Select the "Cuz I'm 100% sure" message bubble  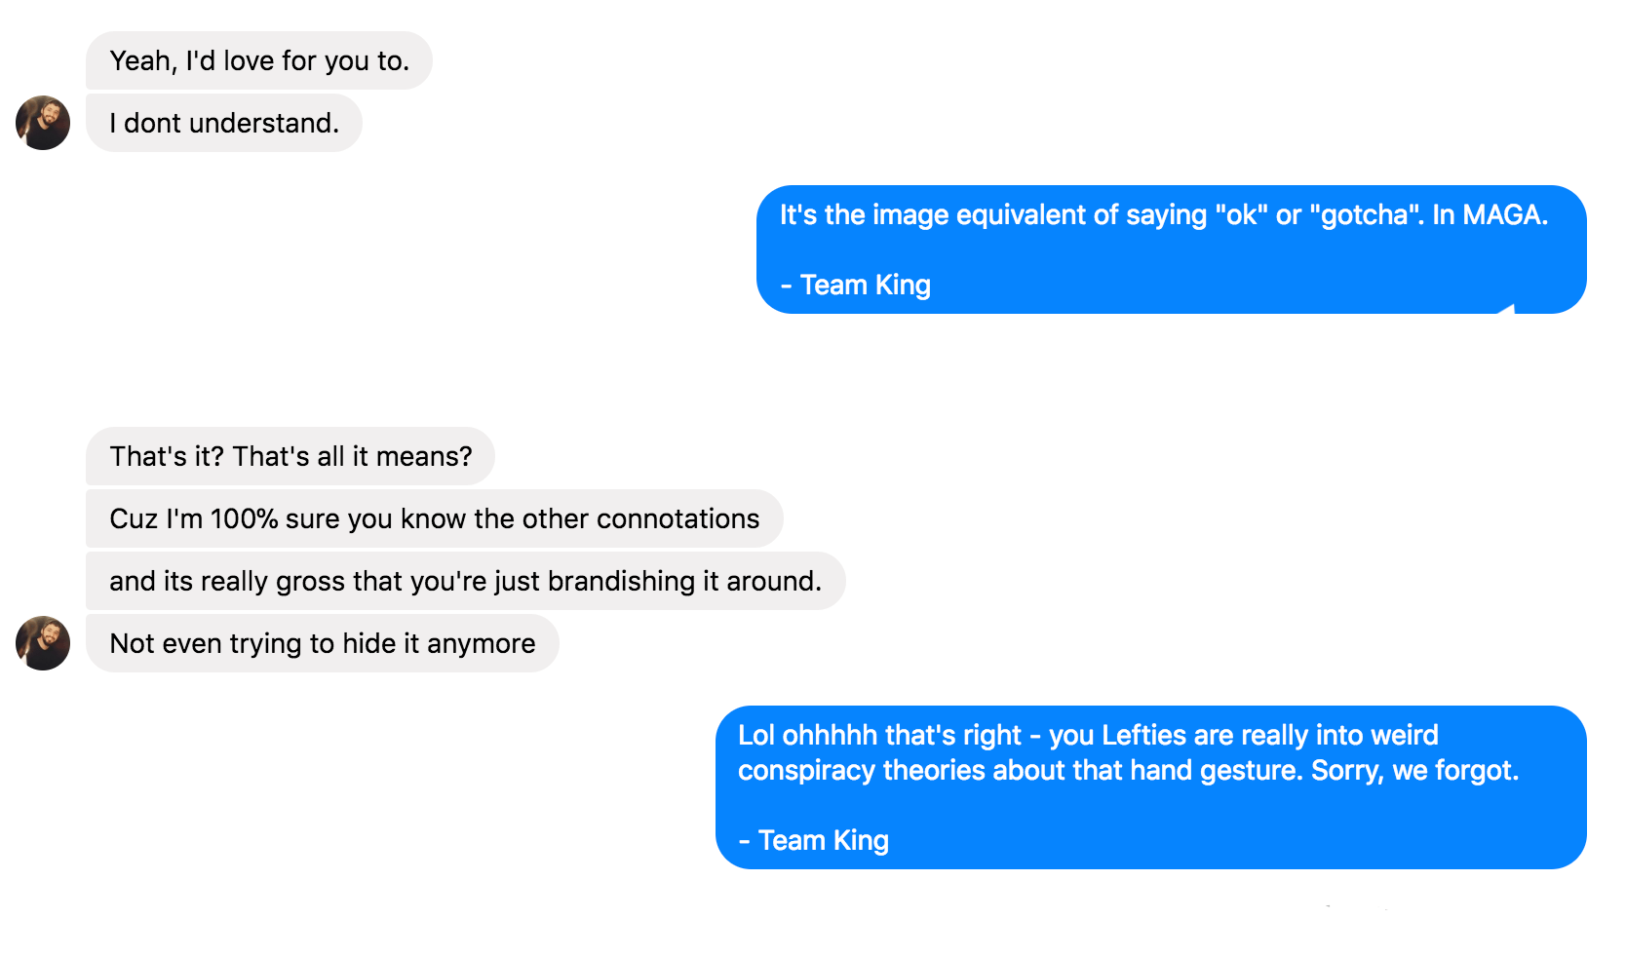[x=434, y=518]
